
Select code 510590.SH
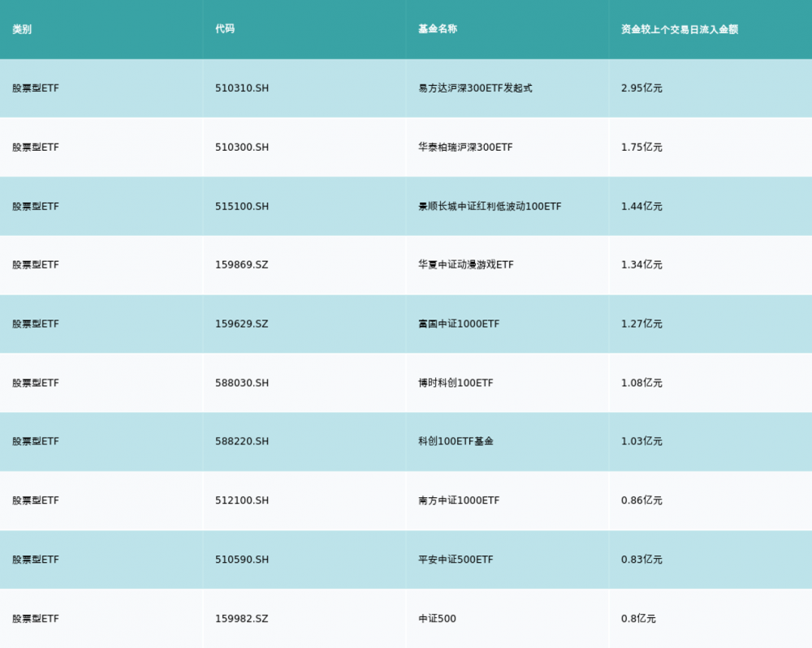click(x=242, y=559)
